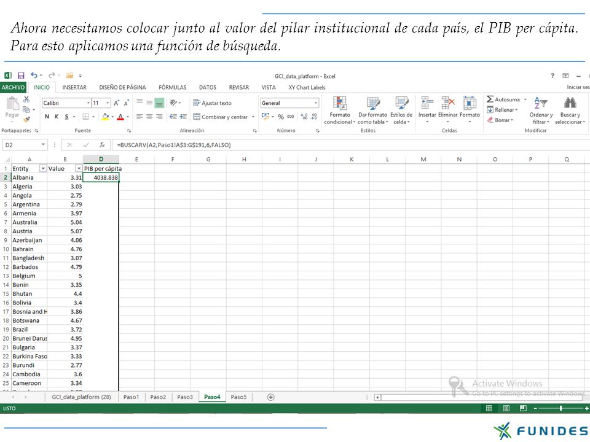Open the DATOS ribbon tab
The image size is (590, 442).
208,87
